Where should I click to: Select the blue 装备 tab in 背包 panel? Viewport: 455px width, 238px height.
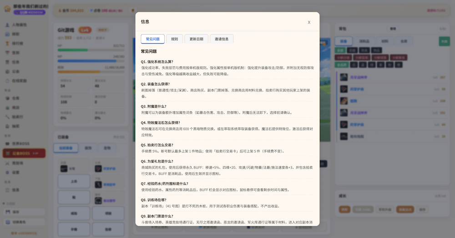344,41
